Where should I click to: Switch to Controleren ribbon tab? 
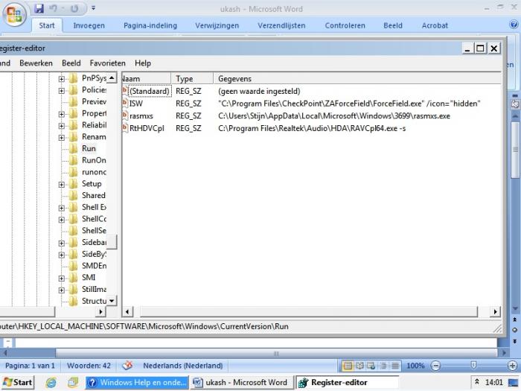pos(345,25)
